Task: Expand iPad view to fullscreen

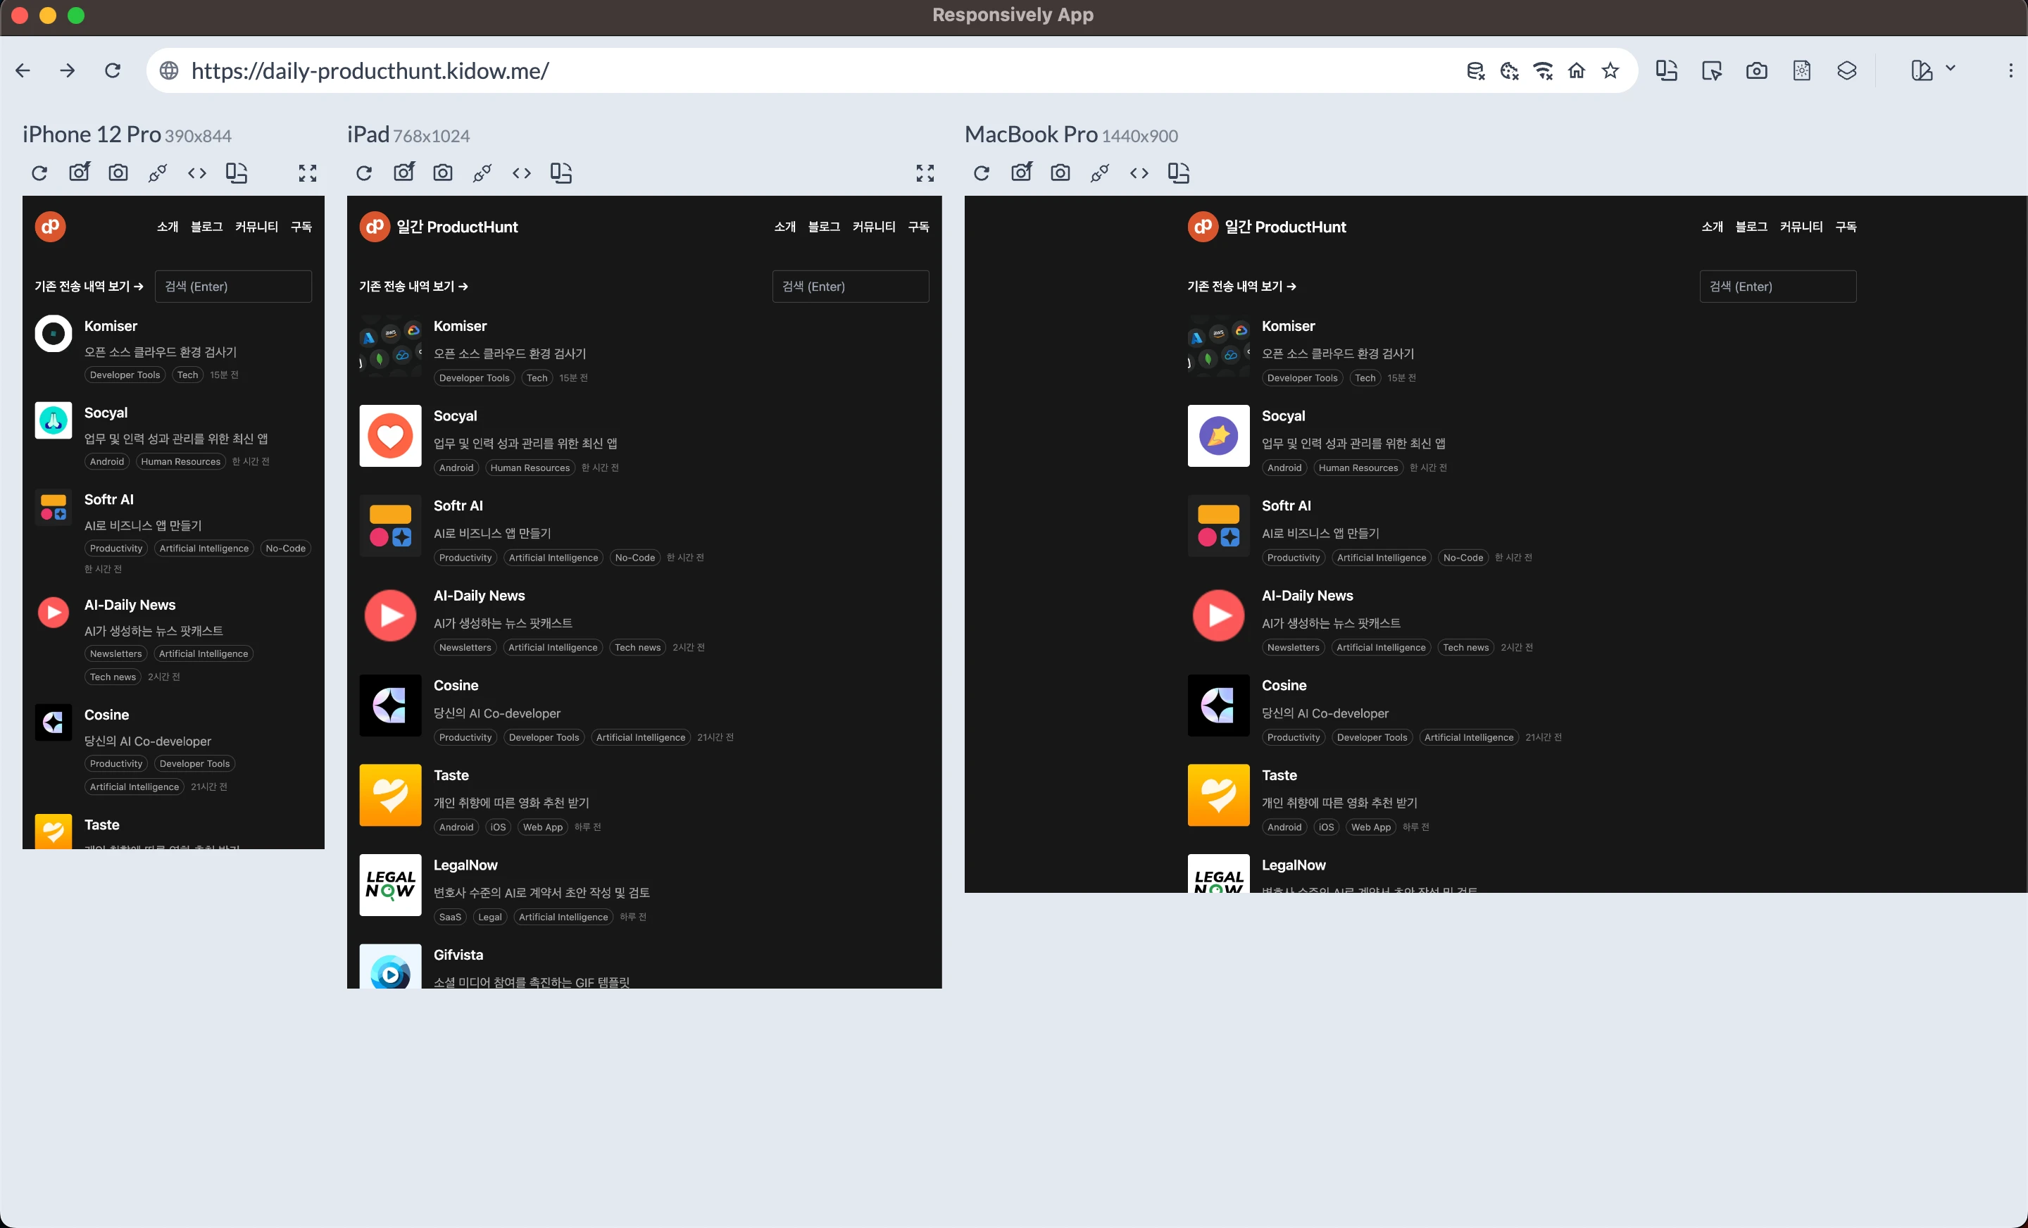Action: (x=925, y=173)
